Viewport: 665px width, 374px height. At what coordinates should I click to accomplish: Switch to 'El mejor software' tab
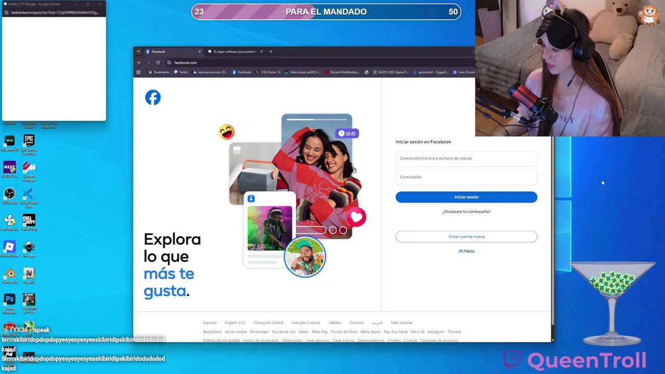(235, 51)
